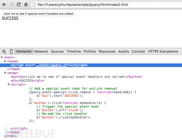Select the opening head tag row

click(13, 61)
